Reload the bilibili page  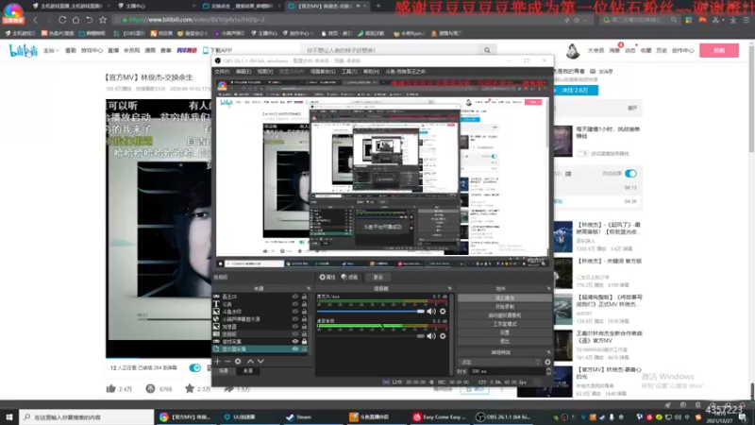pyautogui.click(x=62, y=20)
